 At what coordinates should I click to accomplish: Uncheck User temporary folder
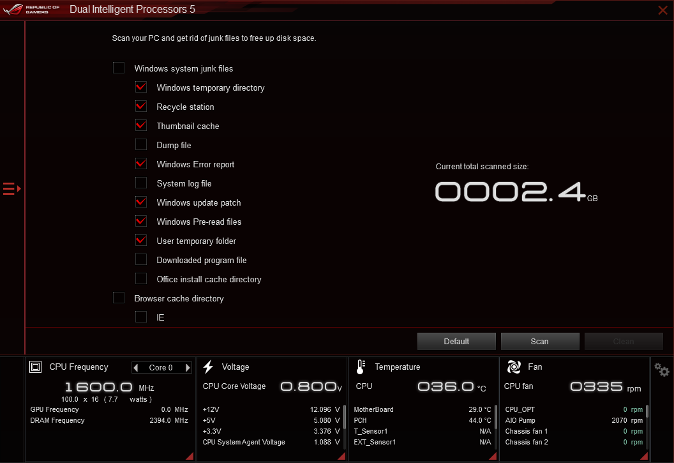tap(141, 240)
